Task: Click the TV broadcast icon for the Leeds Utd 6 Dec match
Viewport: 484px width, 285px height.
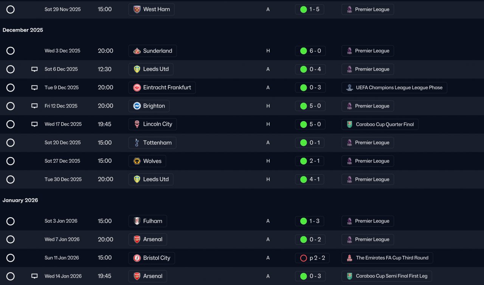Action: 34,69
